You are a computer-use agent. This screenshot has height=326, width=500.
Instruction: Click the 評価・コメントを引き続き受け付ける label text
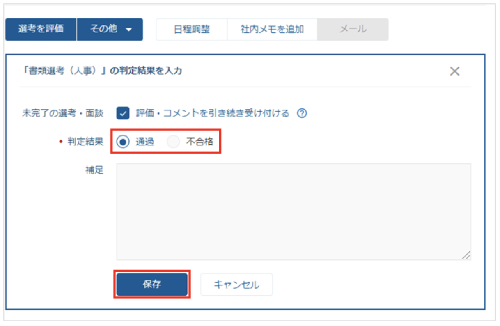(x=213, y=113)
